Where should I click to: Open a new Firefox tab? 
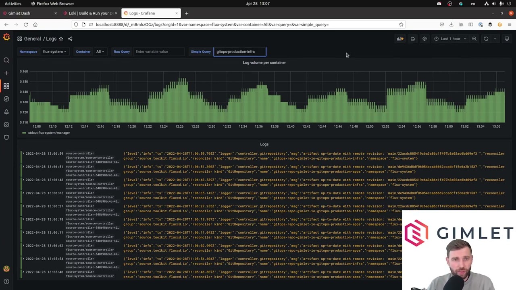click(x=186, y=13)
